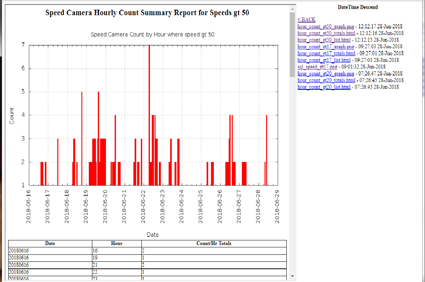Open hour_count_gt17_graph.png link
Image resolution: width=425 pixels, height=282 pixels.
326,47
